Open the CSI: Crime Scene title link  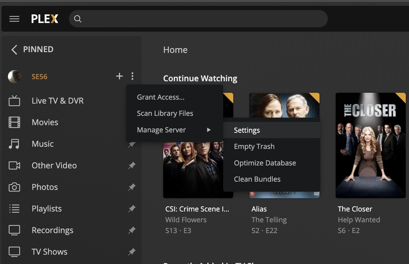click(x=197, y=209)
